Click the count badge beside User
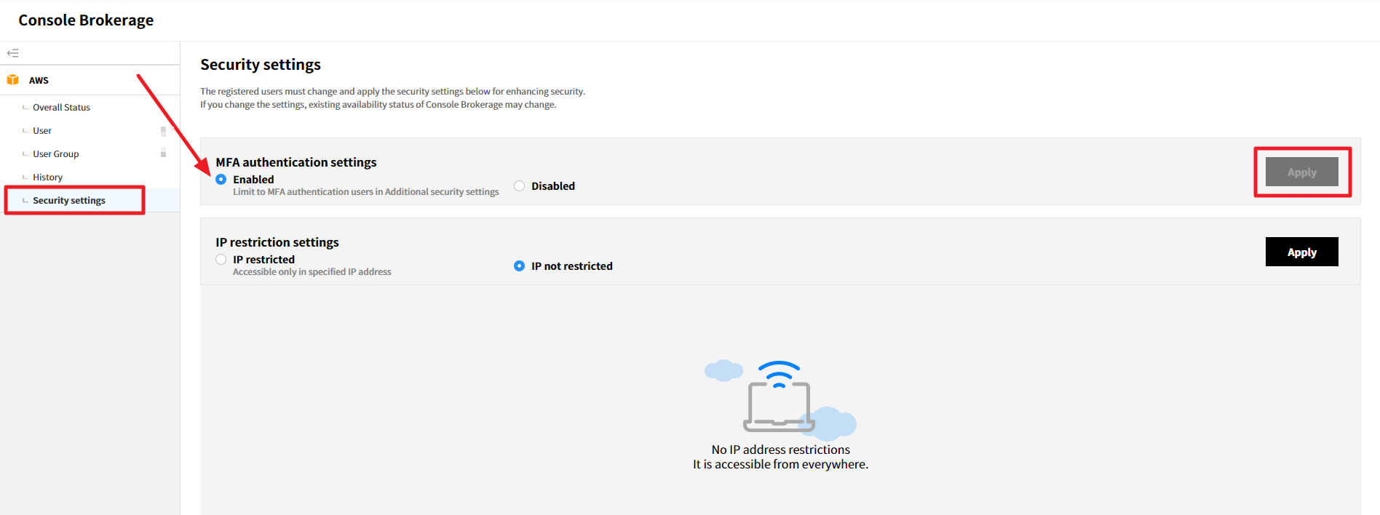The height and width of the screenshot is (515, 1380). point(163,131)
